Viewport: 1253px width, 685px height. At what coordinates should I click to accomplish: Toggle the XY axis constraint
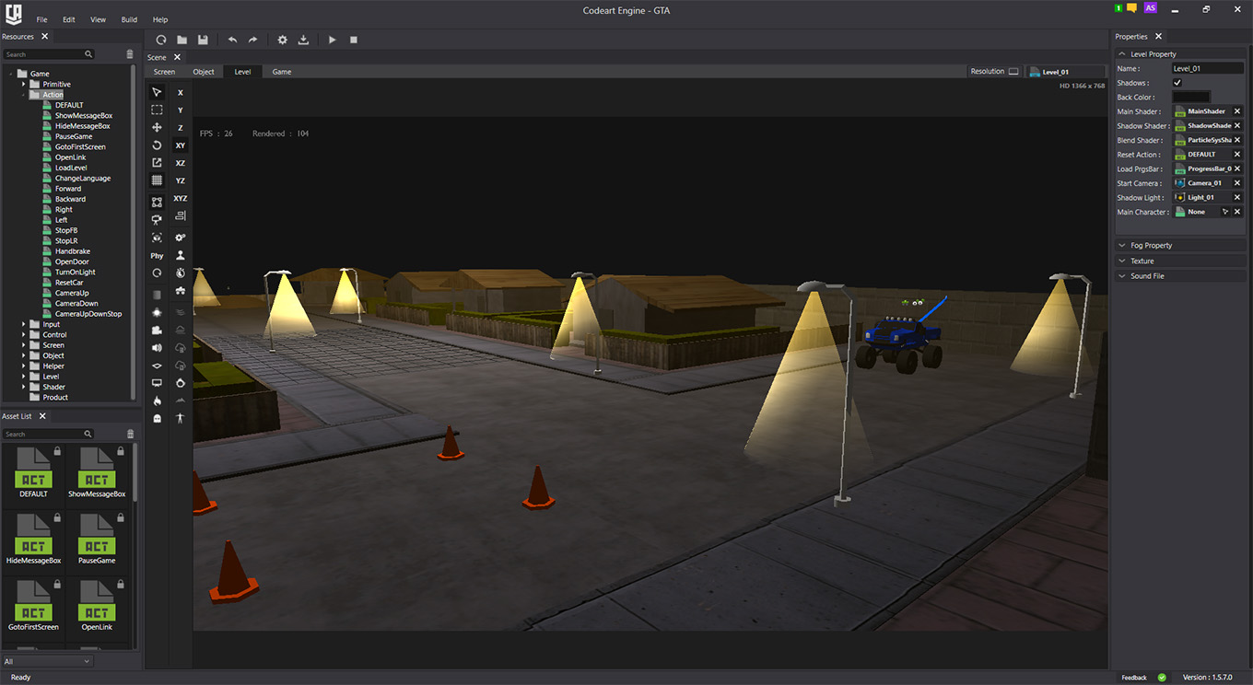pyautogui.click(x=181, y=145)
